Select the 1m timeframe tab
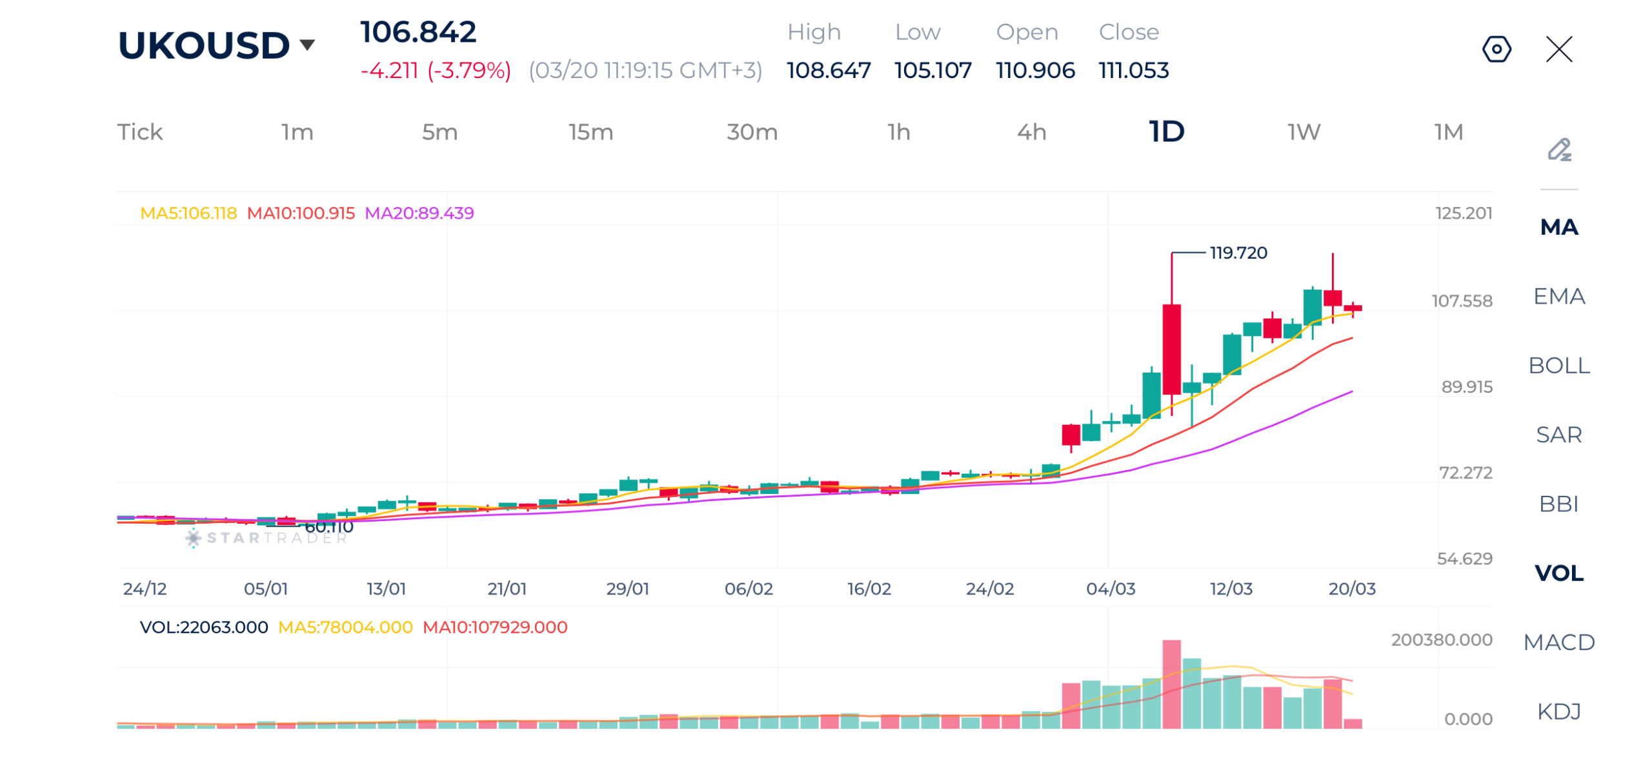This screenshot has width=1652, height=759. 297,132
